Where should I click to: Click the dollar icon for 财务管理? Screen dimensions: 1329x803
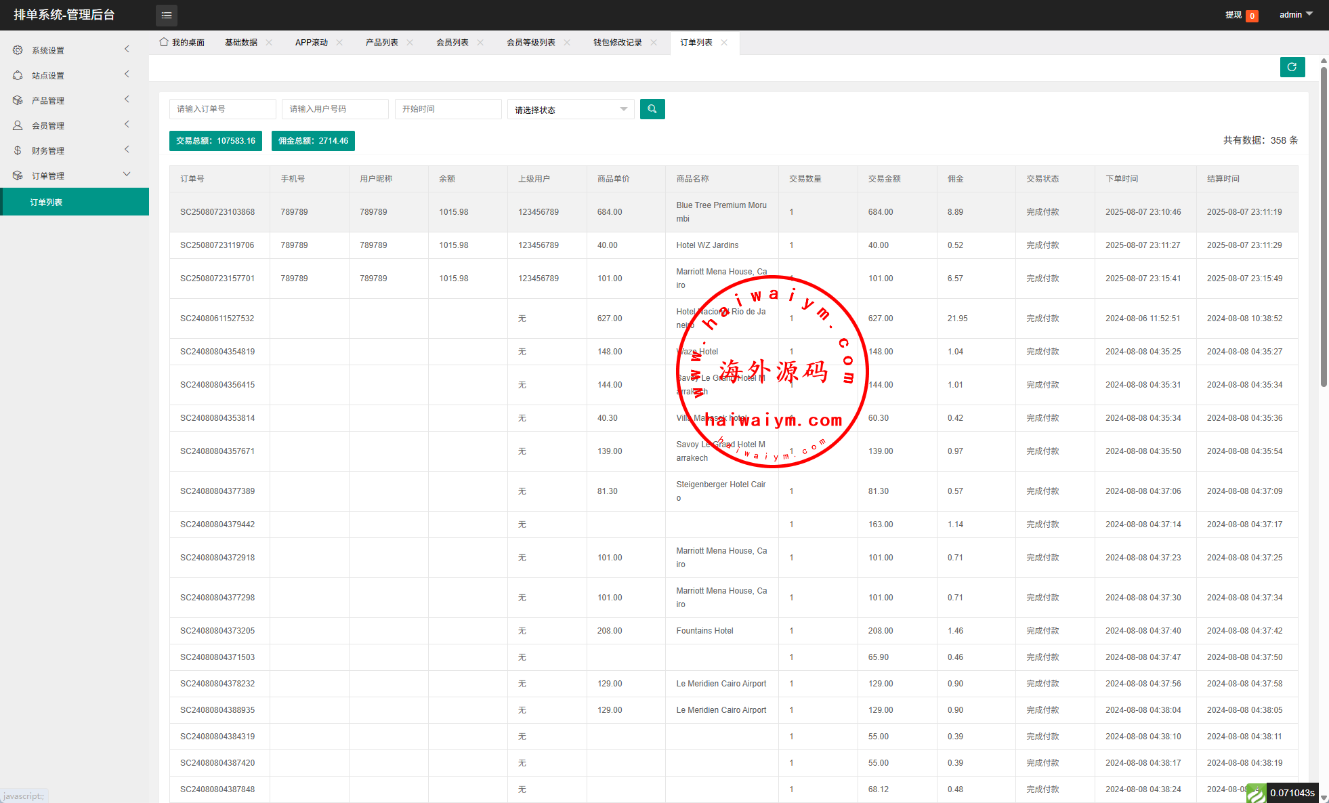(x=18, y=150)
